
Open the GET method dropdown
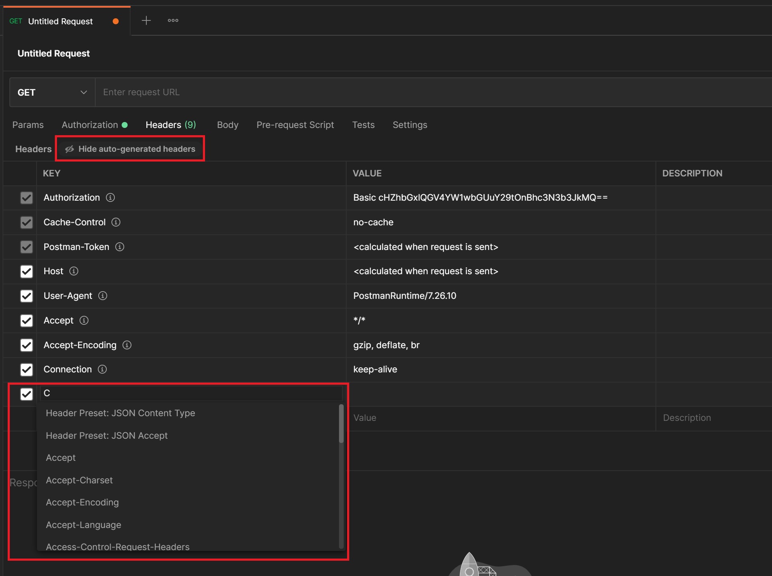click(x=52, y=92)
